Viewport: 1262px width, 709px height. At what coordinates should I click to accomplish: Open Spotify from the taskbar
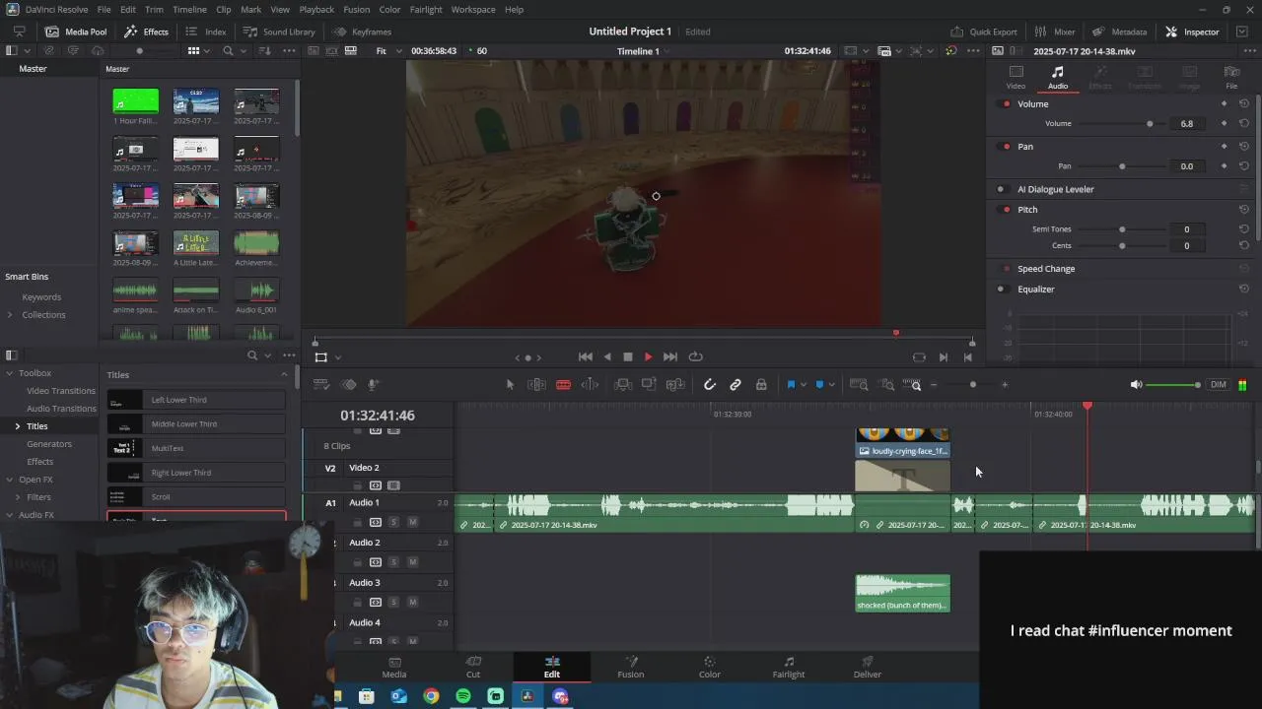coord(463,696)
